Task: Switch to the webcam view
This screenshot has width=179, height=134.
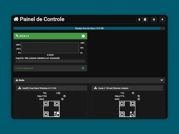Action: click(x=145, y=19)
